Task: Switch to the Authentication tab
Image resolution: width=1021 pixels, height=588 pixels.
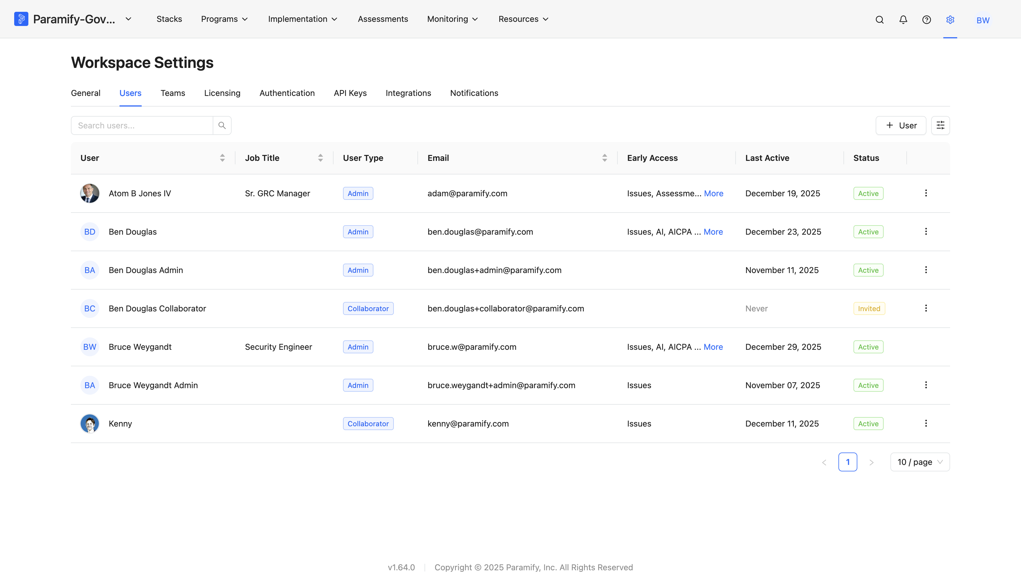Action: coord(287,93)
